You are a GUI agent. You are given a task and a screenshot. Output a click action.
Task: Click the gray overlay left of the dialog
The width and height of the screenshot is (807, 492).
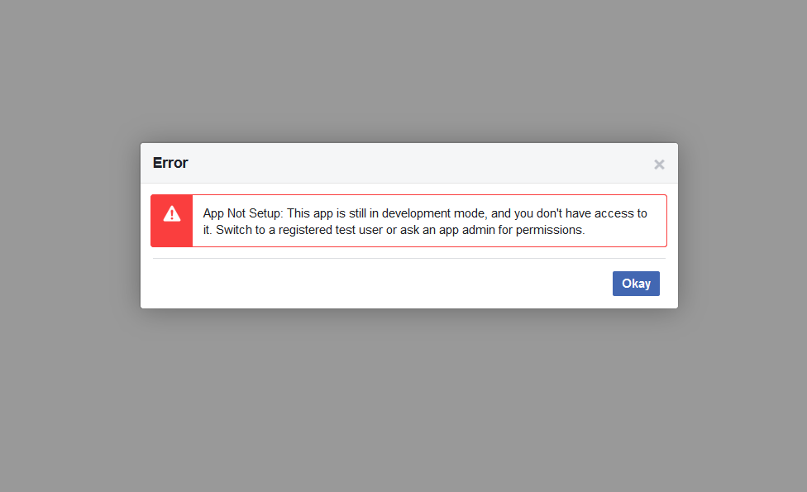tap(70, 226)
